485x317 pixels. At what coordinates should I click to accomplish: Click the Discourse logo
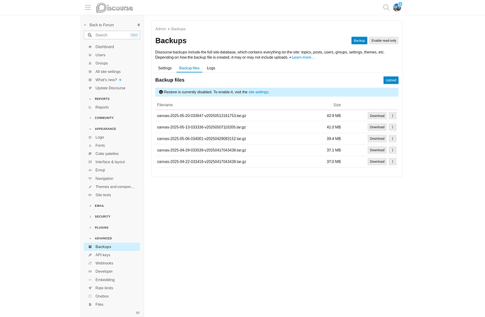(x=115, y=8)
